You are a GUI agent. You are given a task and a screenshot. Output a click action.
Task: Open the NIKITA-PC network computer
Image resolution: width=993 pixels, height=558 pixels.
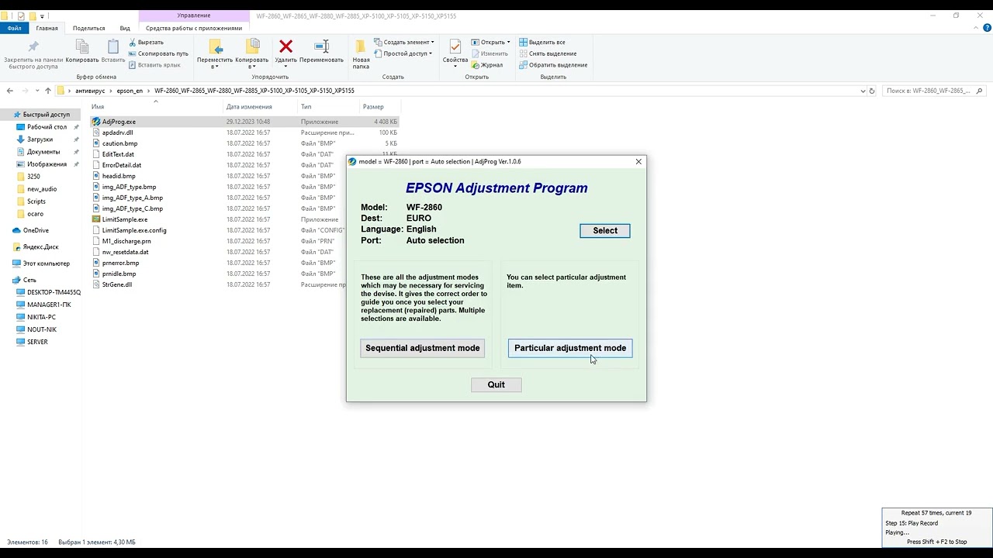pyautogui.click(x=41, y=317)
